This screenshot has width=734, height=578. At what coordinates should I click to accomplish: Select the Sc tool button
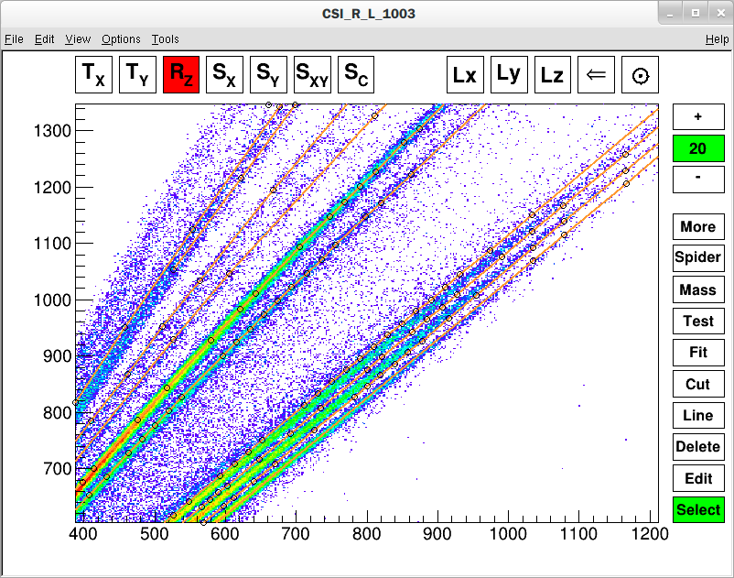pos(357,75)
